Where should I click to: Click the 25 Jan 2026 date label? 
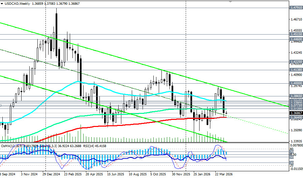click(202, 174)
